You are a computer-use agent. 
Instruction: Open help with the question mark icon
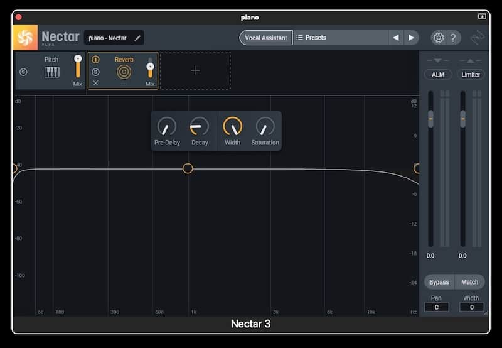coord(453,38)
